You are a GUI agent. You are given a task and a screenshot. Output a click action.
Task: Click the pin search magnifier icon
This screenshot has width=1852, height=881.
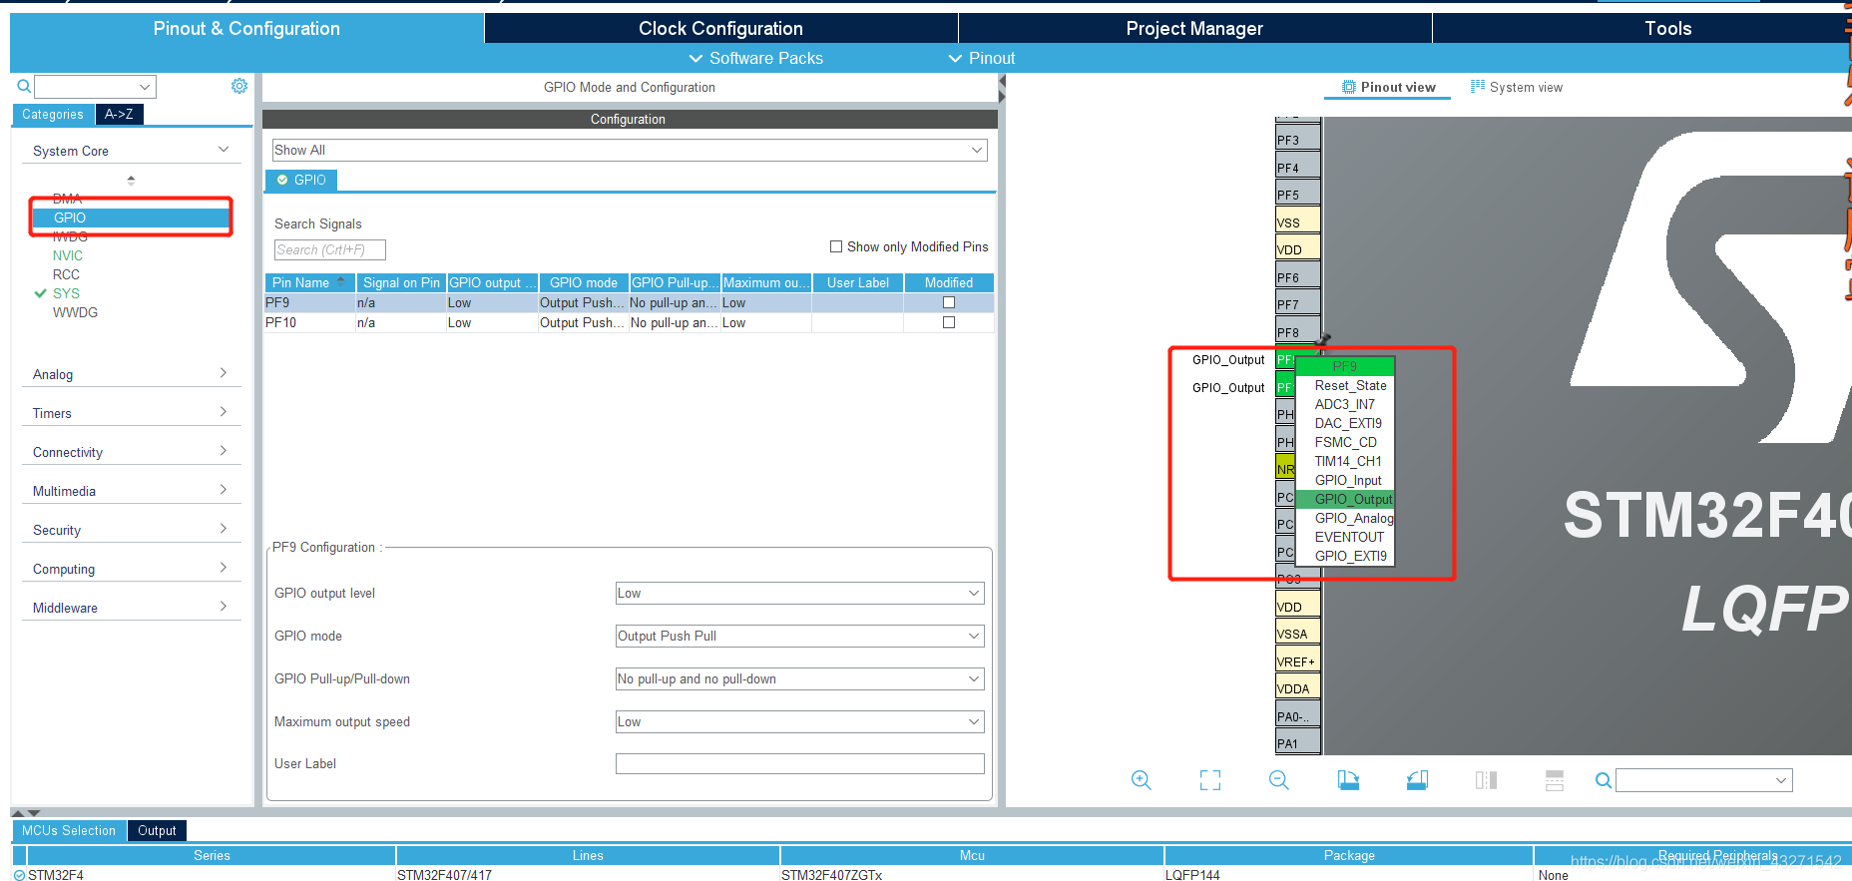(1603, 780)
